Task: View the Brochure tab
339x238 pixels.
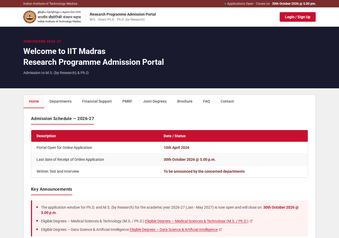Action: point(185,101)
